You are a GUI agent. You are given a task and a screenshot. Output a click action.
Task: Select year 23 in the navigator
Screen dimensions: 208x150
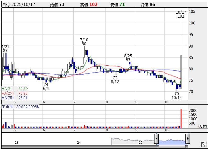coord(17,143)
